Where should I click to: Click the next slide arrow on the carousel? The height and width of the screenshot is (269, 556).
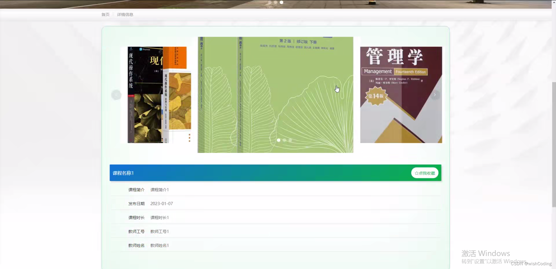pos(435,94)
